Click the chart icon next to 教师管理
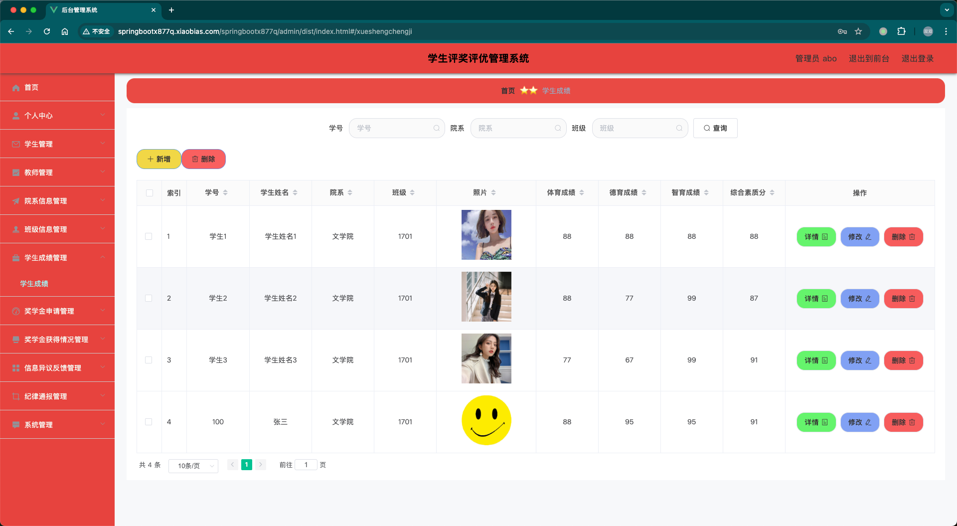 tap(16, 173)
